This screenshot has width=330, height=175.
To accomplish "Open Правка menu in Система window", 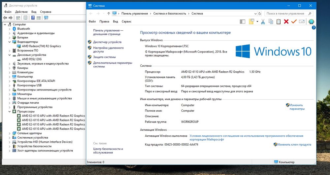I will pos(104,21).
